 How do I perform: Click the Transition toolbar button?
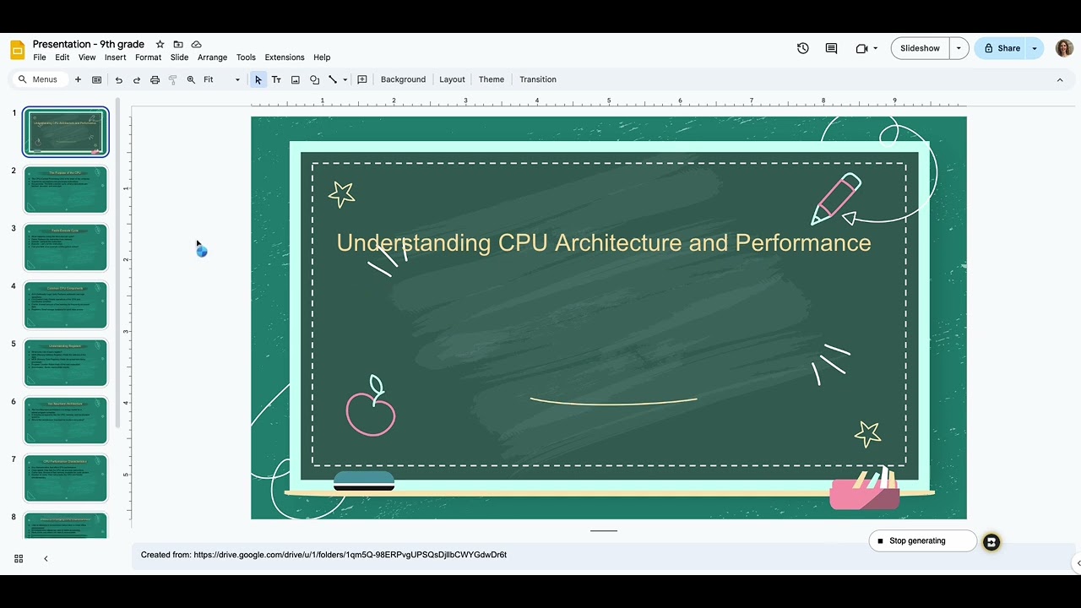point(538,79)
